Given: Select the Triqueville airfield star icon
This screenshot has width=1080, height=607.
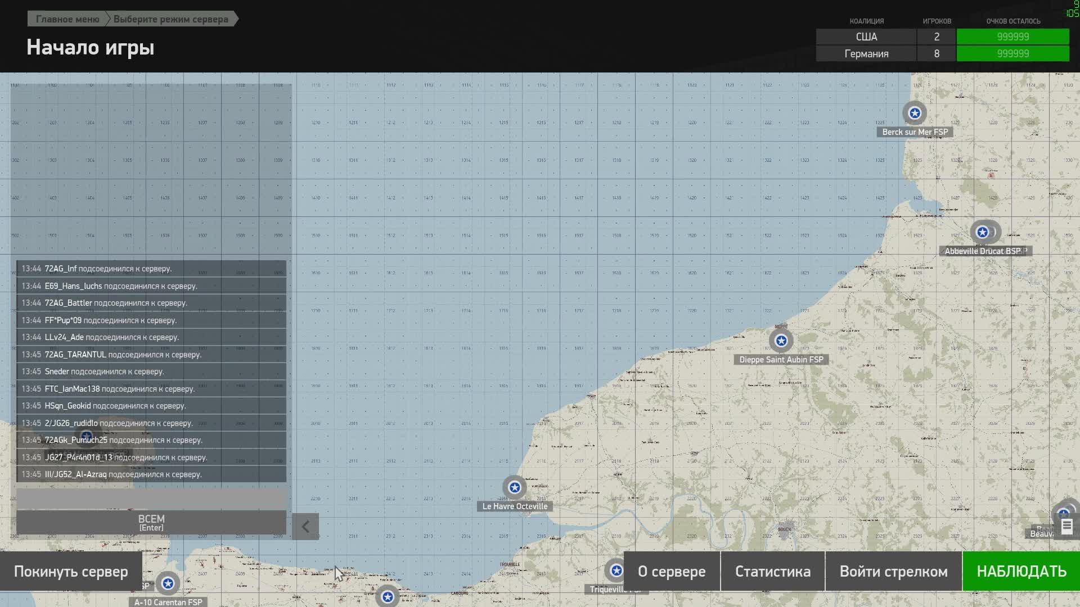Looking at the screenshot, I should 616,570.
